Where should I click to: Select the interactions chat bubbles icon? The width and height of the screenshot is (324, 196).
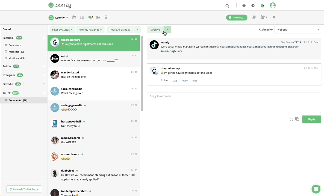click(90, 17)
